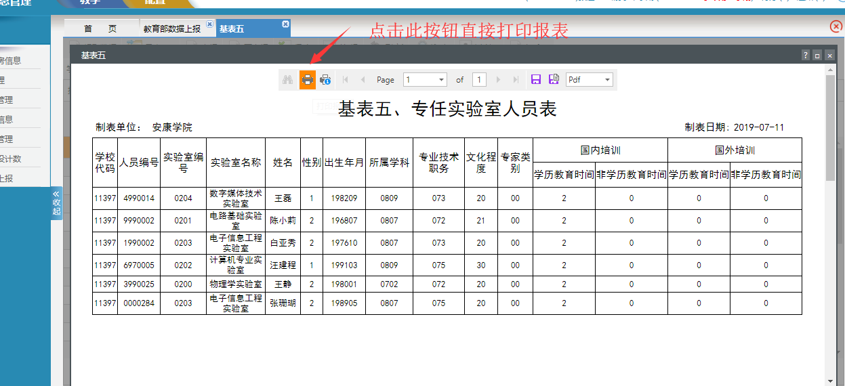Go to next report page
The image size is (845, 386).
pyautogui.click(x=499, y=80)
